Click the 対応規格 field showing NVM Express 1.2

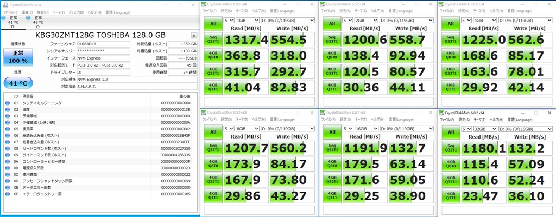pyautogui.click(x=137, y=80)
